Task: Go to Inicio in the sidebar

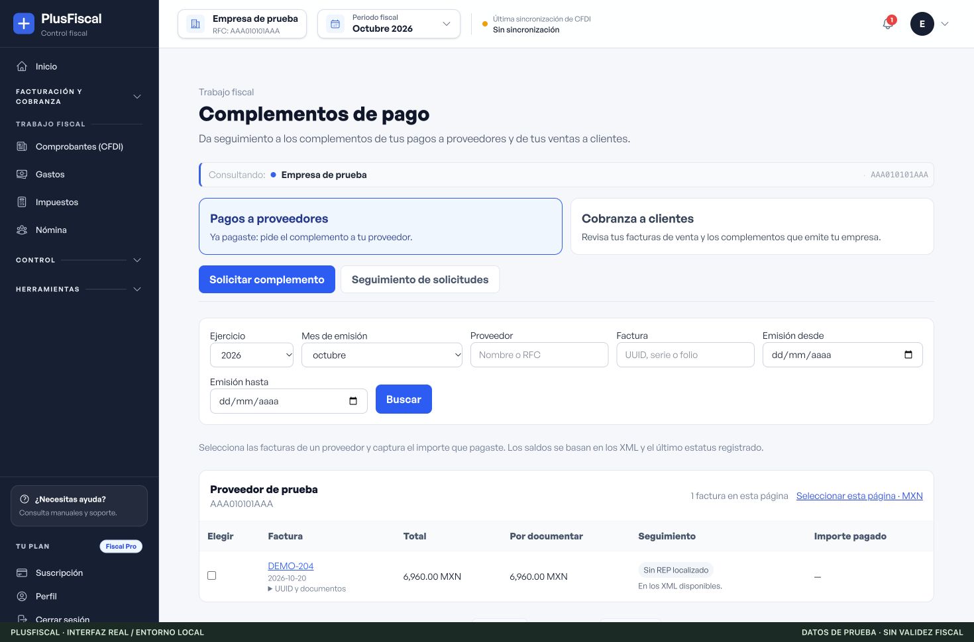Action: coord(79,66)
